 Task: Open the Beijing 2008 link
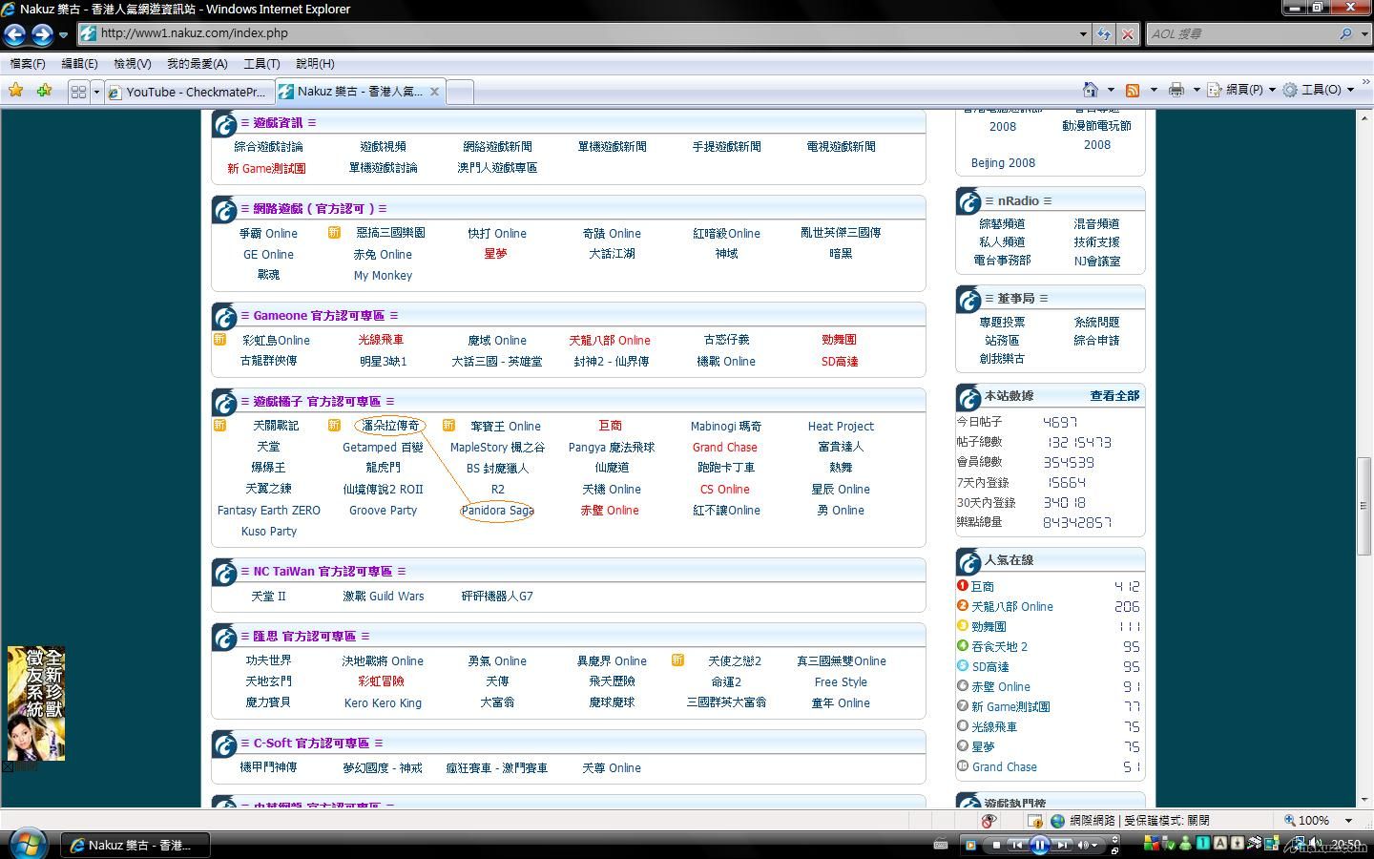coord(1003,163)
